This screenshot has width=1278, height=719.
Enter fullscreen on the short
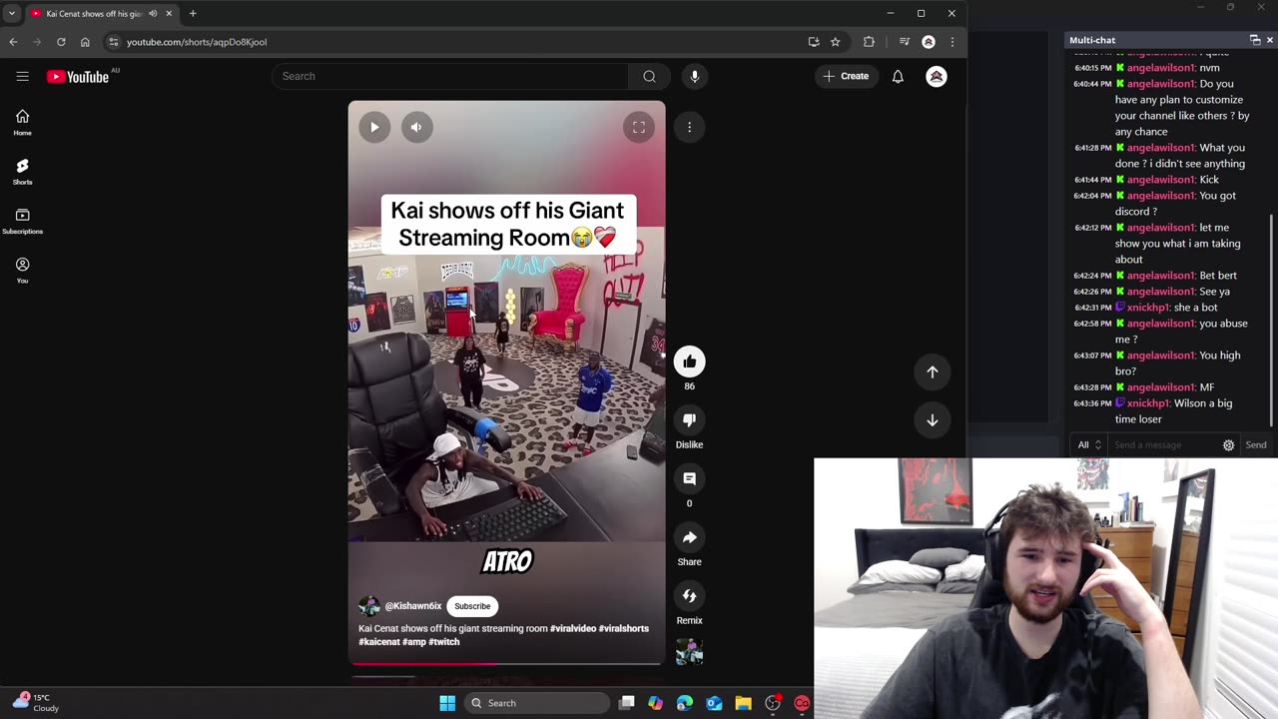[639, 127]
